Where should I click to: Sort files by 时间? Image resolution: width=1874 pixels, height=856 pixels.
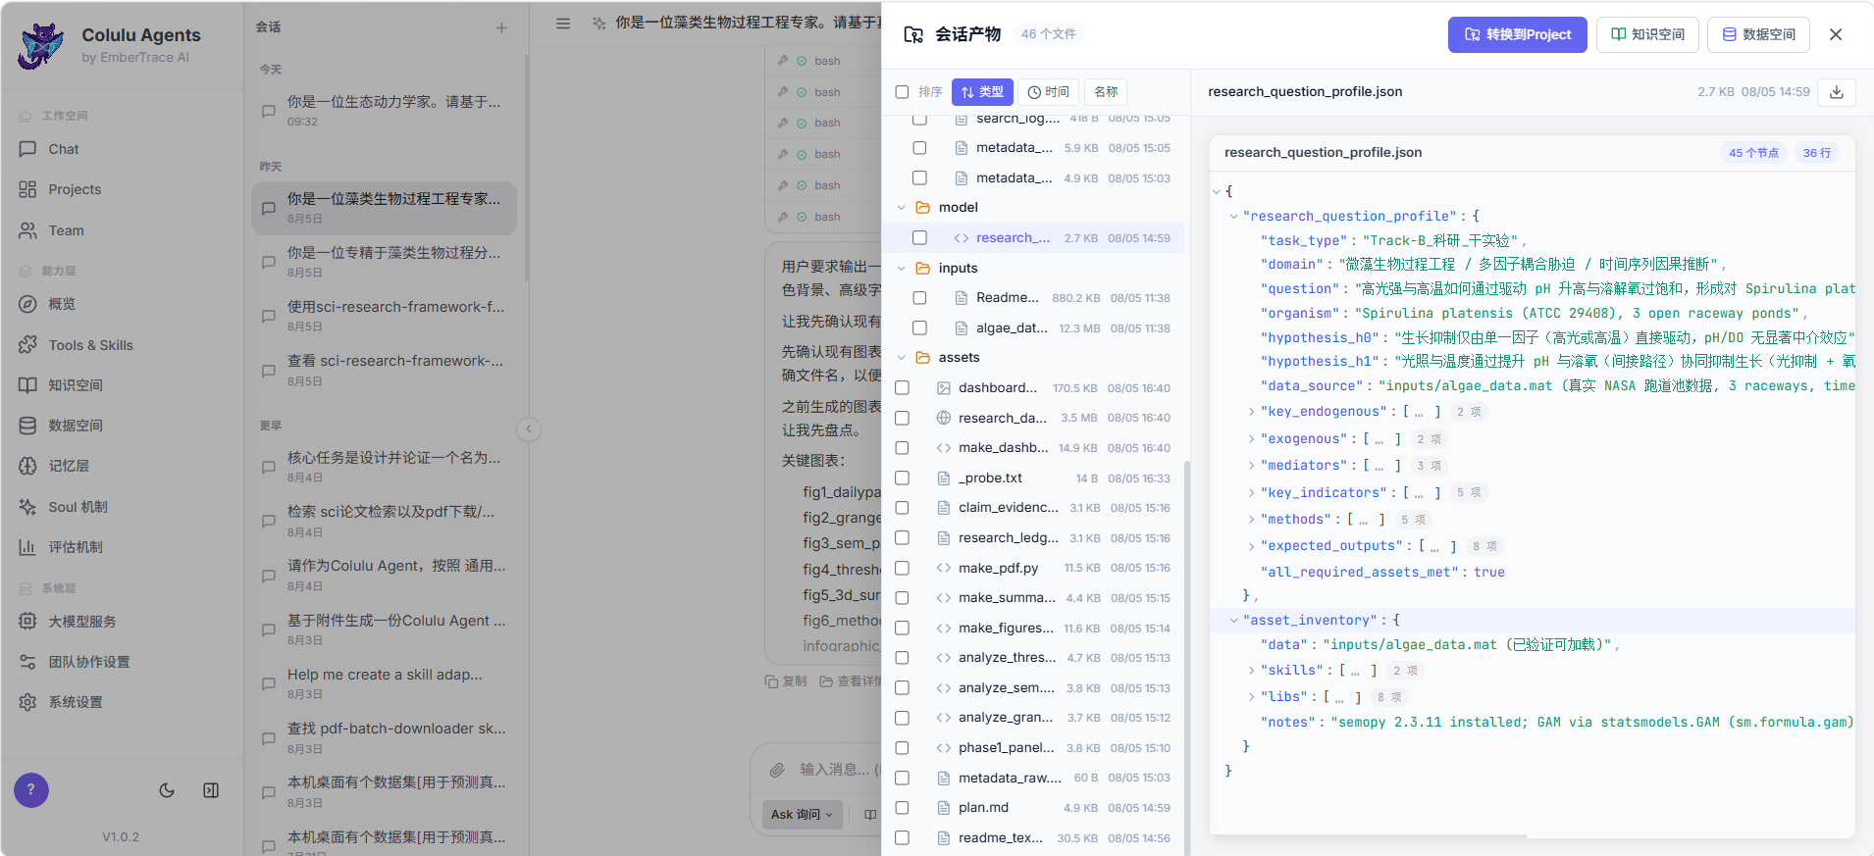tap(1049, 92)
